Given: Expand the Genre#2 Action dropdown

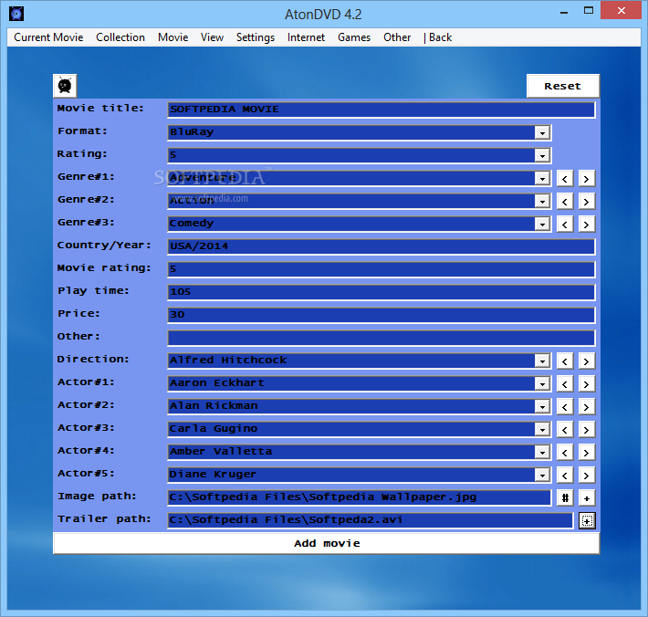Looking at the screenshot, I should 542,202.
